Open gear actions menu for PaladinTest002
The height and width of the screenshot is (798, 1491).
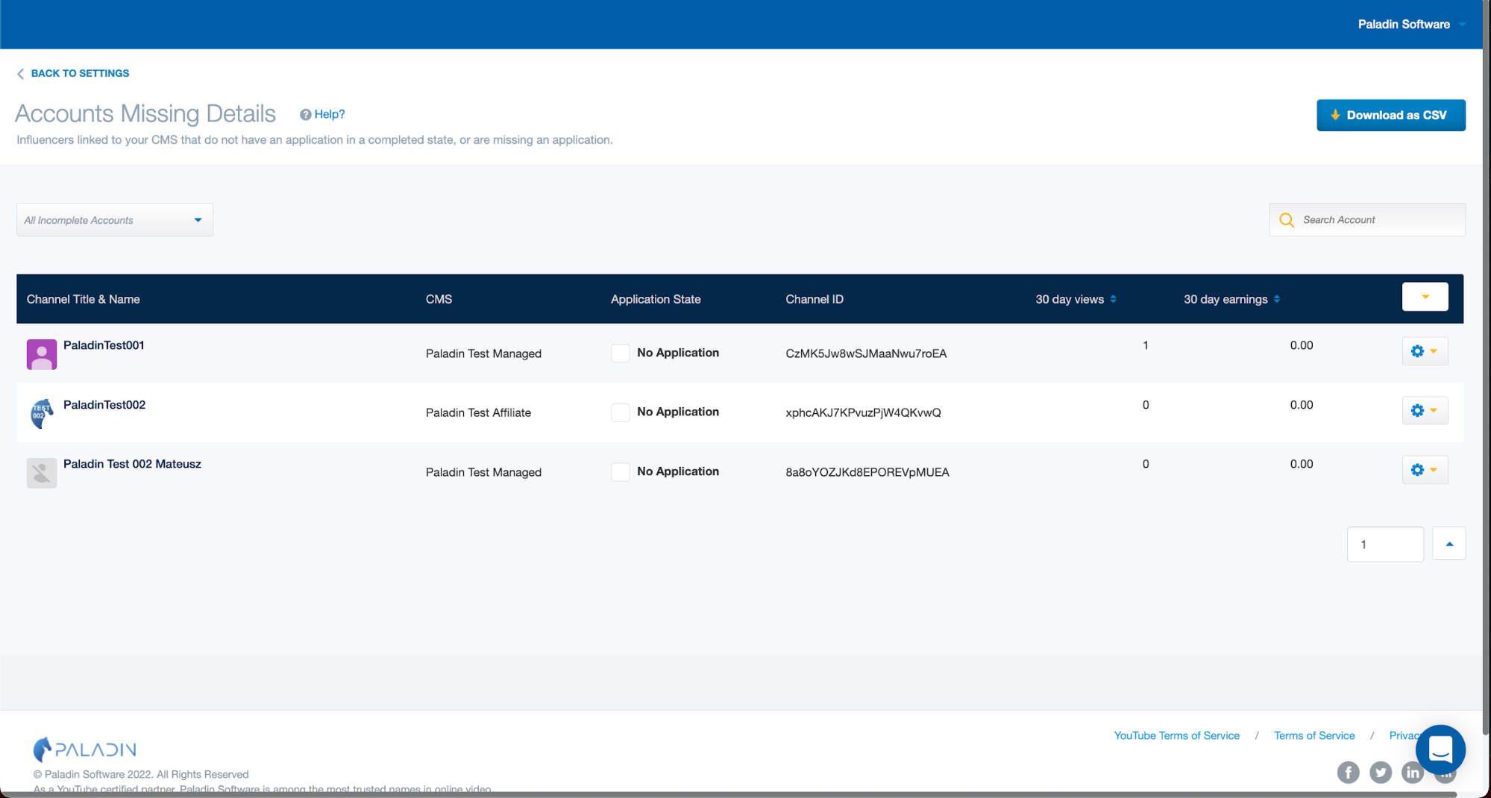pos(1425,410)
